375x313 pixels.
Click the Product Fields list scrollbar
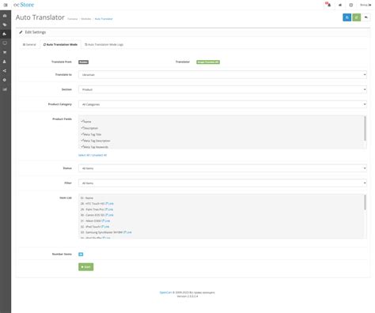(365, 129)
